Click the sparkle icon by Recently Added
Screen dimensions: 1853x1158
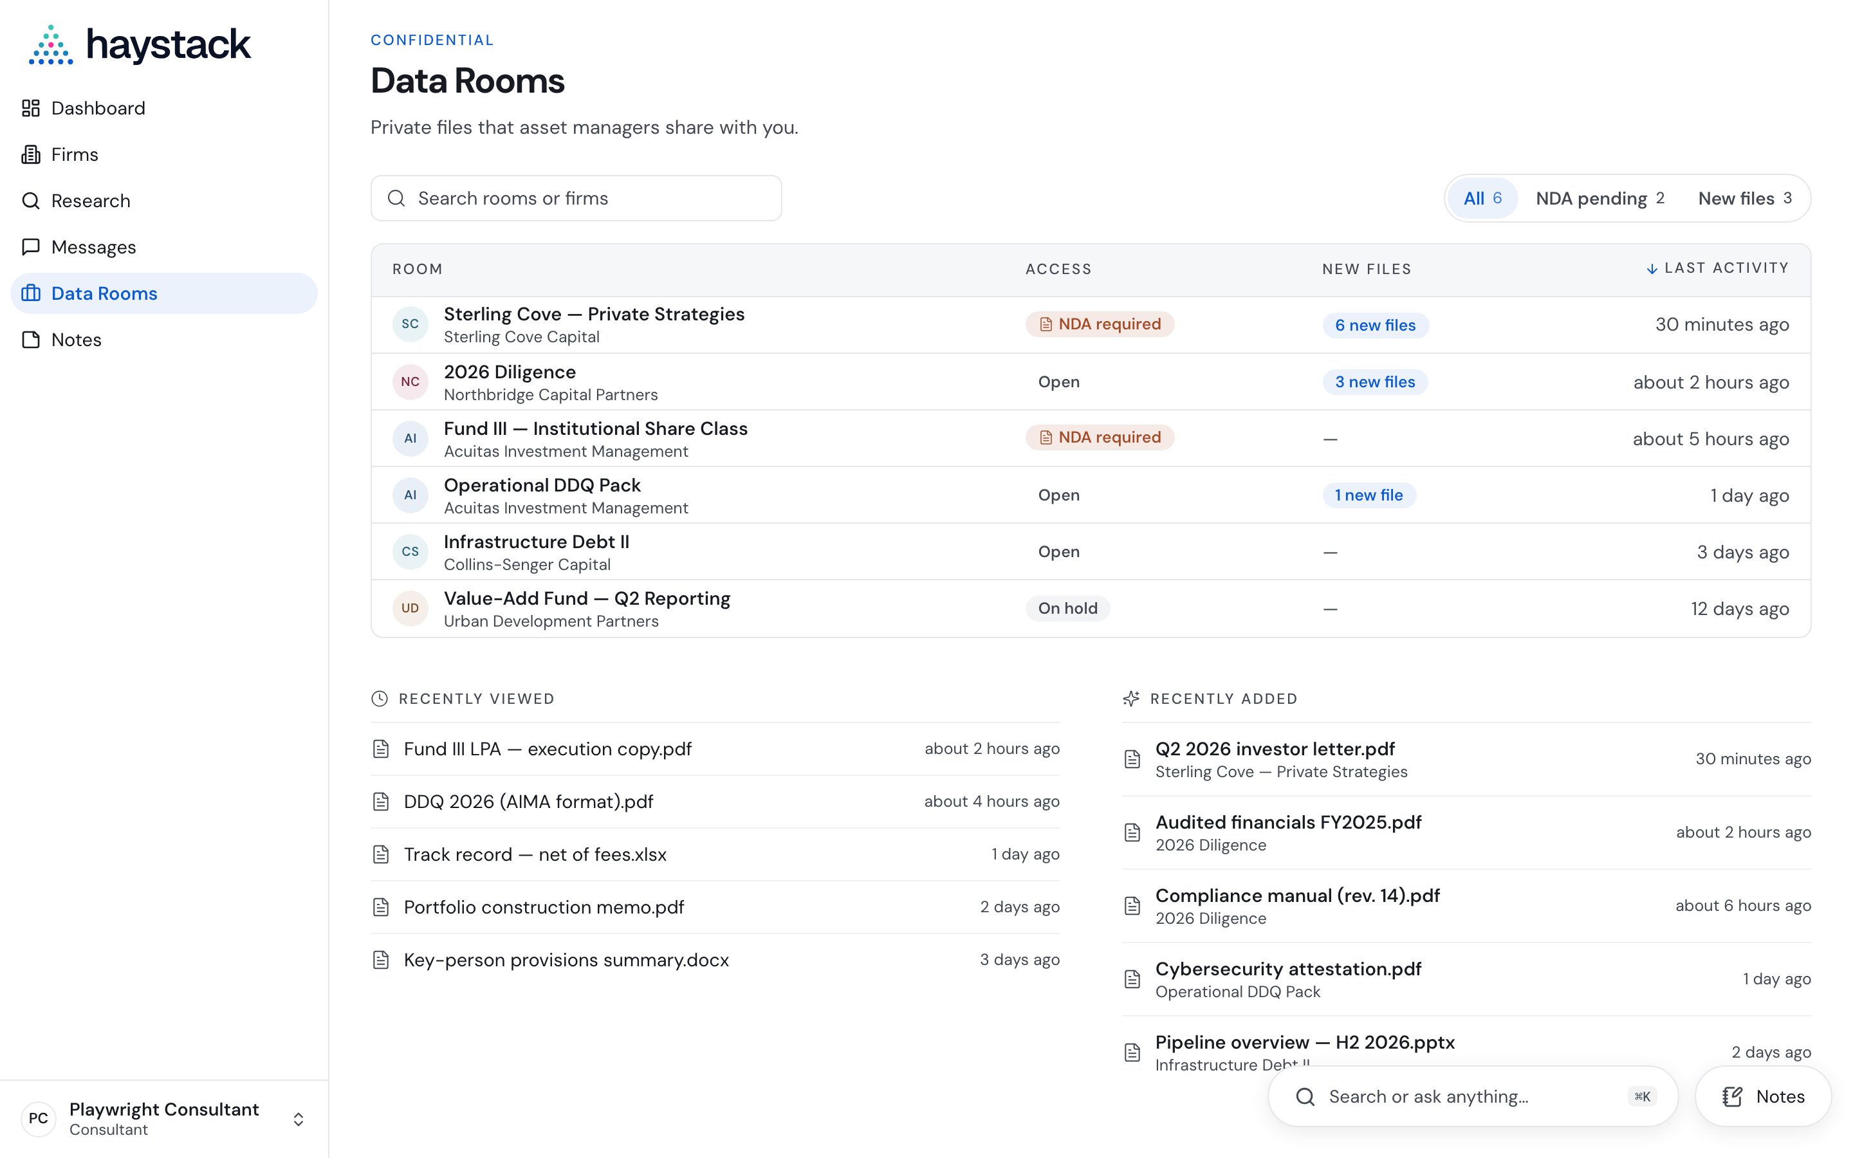(x=1131, y=699)
